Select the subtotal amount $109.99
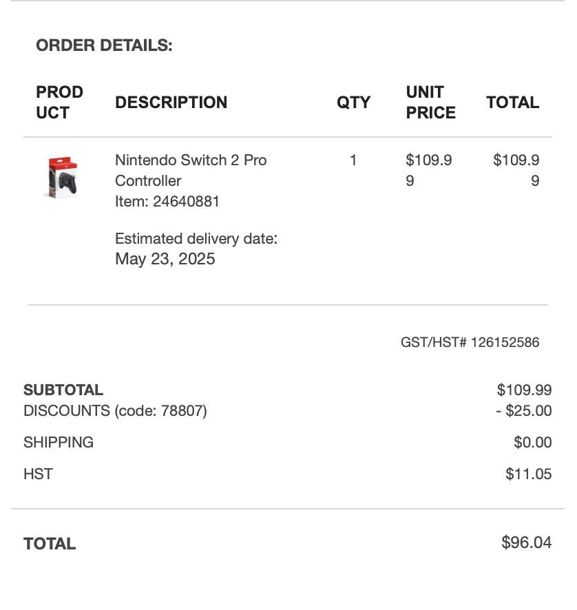Screen dimensions: 577x610 point(524,390)
